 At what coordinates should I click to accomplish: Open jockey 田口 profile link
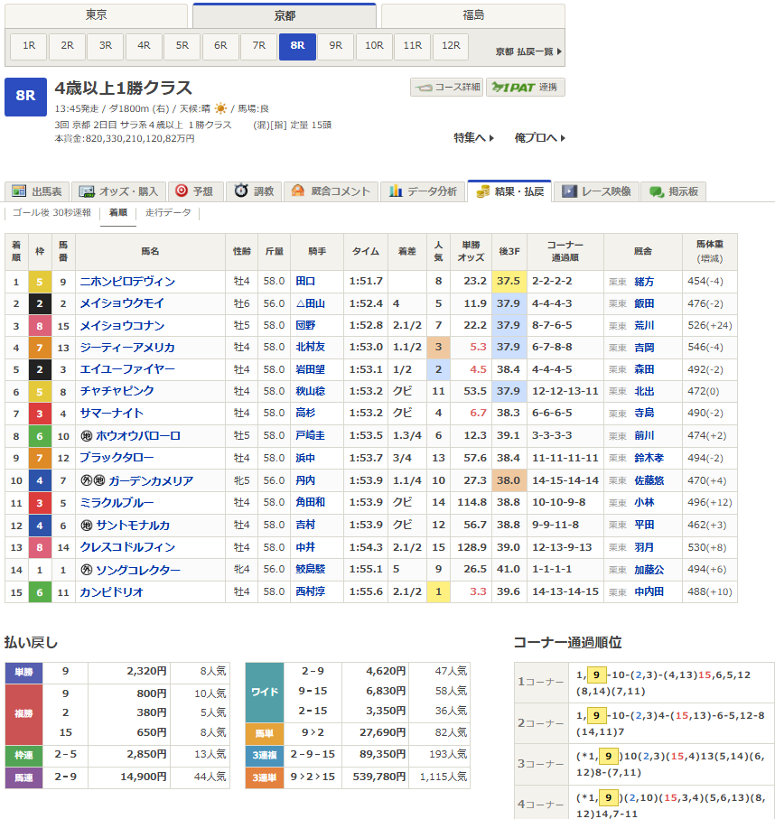tap(305, 282)
